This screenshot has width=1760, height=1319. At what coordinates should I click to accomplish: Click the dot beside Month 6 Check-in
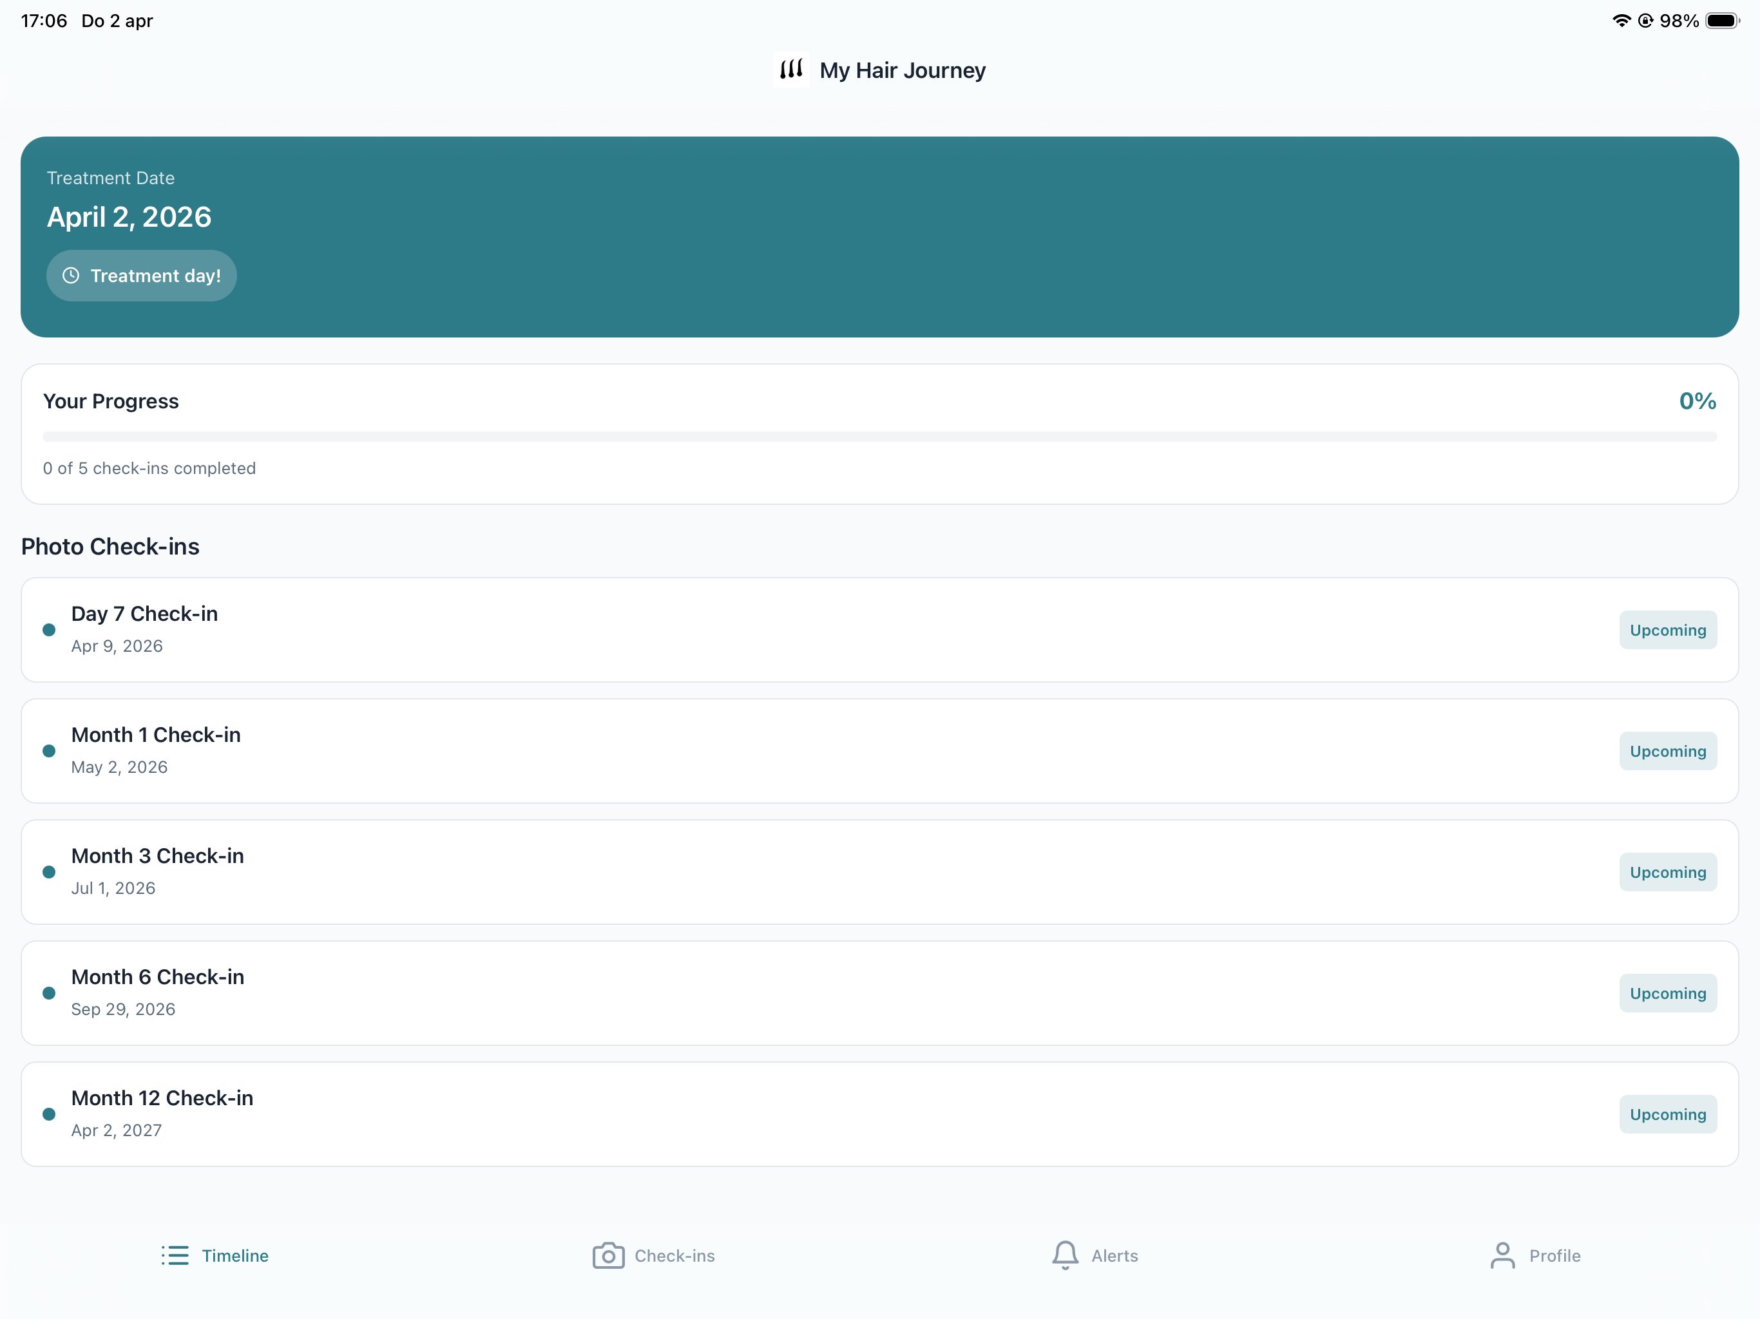tap(50, 993)
